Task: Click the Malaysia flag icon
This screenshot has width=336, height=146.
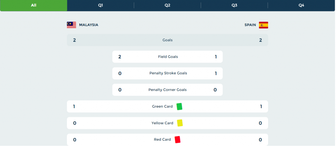Action: pyautogui.click(x=71, y=25)
